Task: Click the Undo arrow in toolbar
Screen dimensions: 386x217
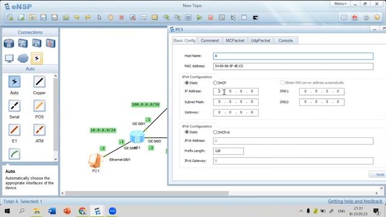Action: point(77,17)
